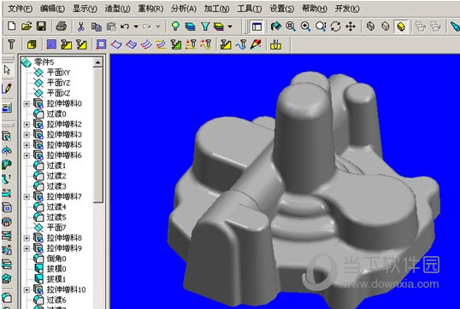Screen dimensions: 460x309
Task: Expand the 拉伸增料10 tree node
Action: pos(27,289)
